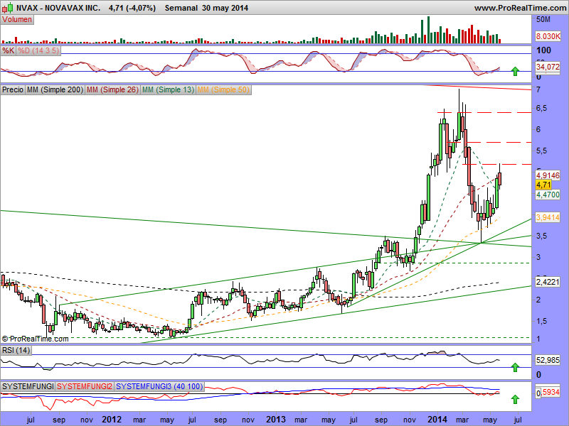Click the green up arrow in RSI panel
Screen dimensions: 569x426
click(x=515, y=367)
